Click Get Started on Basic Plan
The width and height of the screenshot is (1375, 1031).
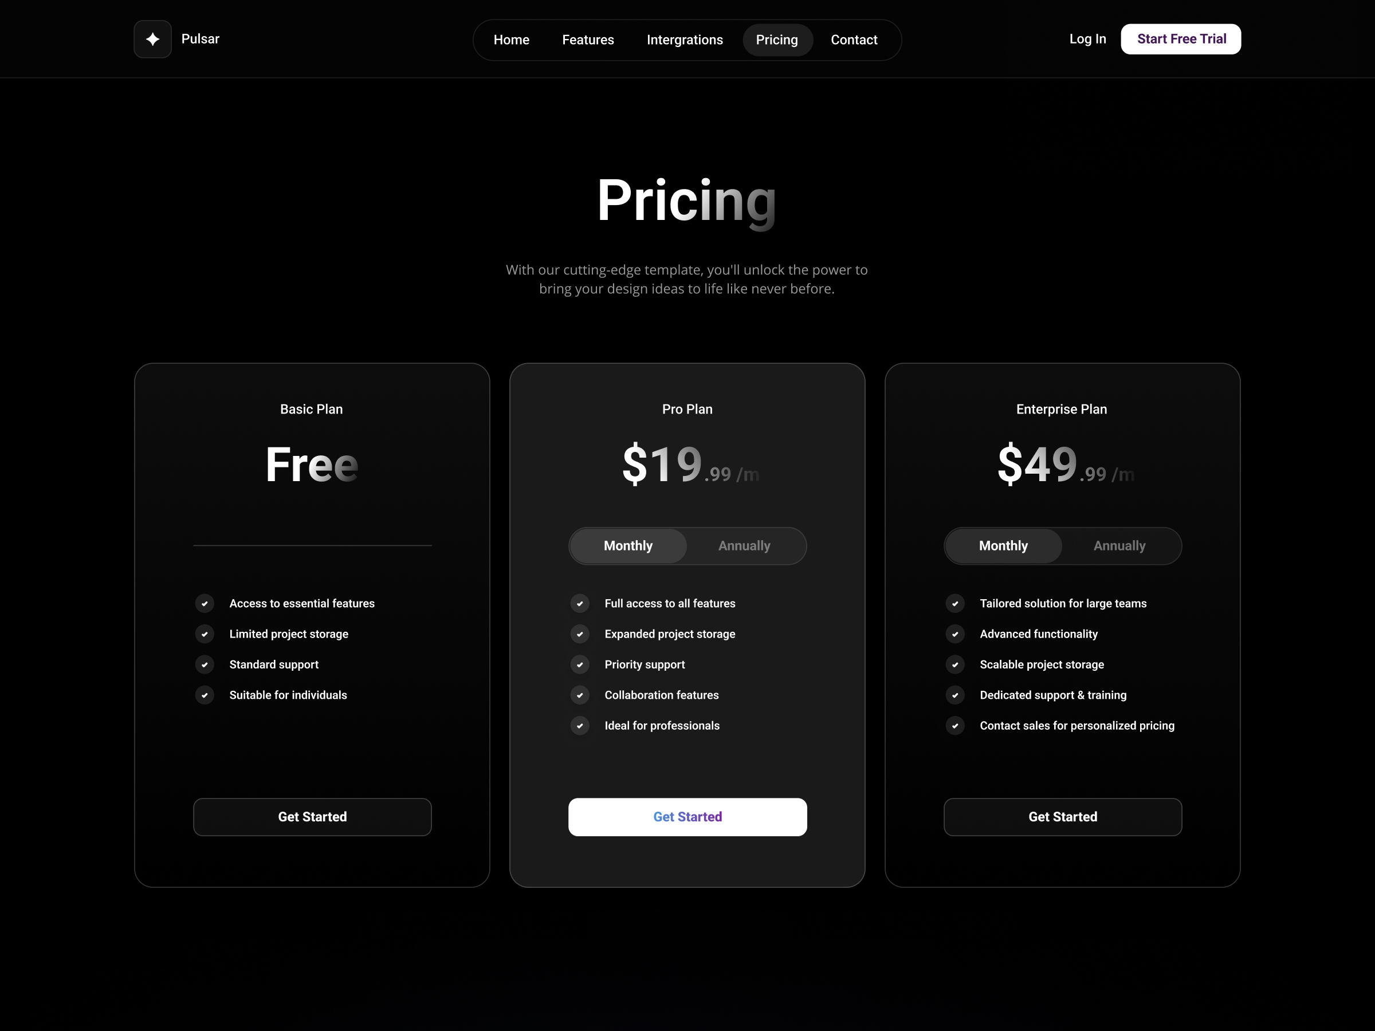(x=312, y=817)
